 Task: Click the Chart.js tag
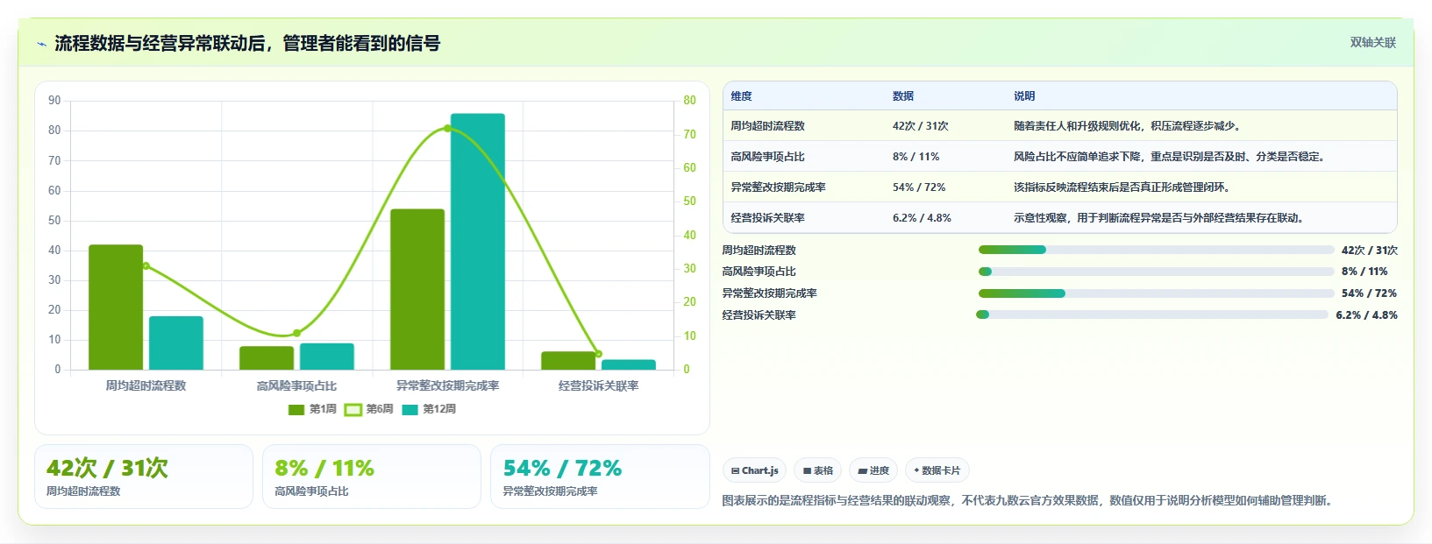pyautogui.click(x=754, y=470)
